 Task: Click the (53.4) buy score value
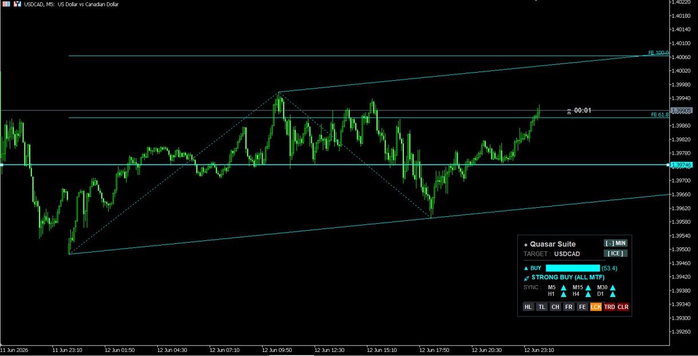coord(609,268)
